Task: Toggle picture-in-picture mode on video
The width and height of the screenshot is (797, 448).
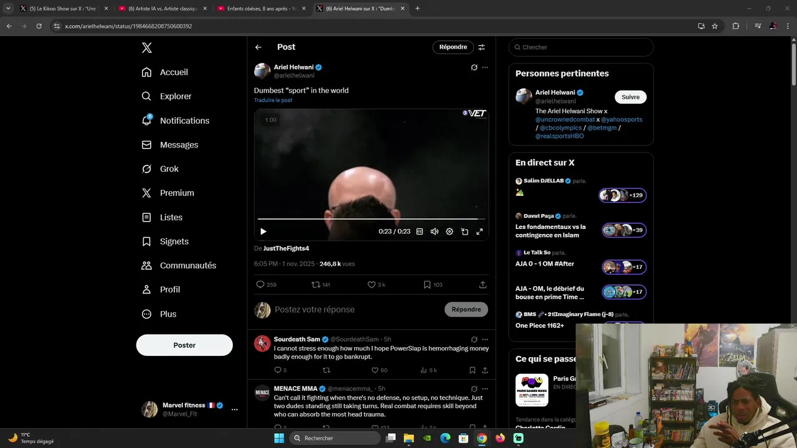Action: [465, 231]
